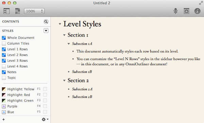Screen dimensions: 204x123
Task: Click the Section 1 row text
Action: (78, 35)
